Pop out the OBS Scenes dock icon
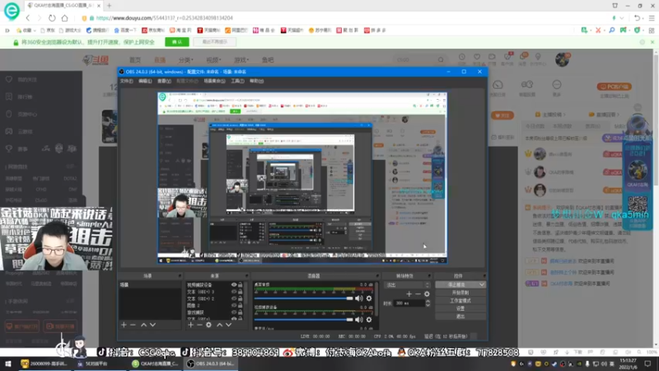Image resolution: width=659 pixels, height=371 pixels. pos(180,276)
